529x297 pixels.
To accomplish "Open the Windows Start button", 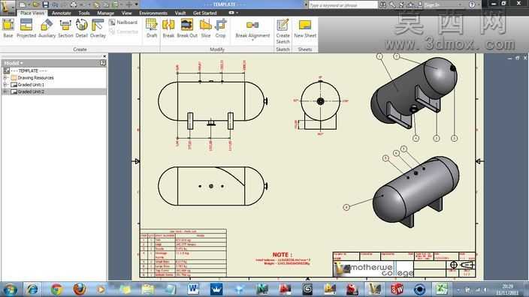I will point(10,289).
